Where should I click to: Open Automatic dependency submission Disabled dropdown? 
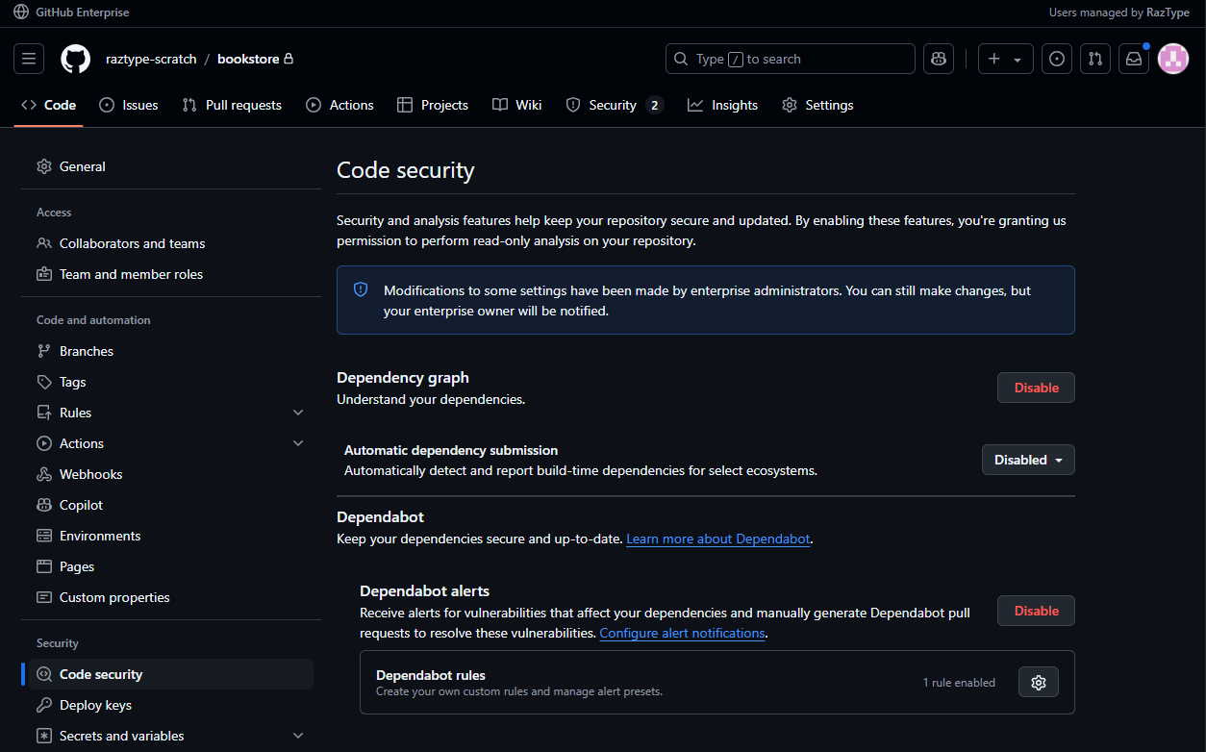pos(1027,460)
